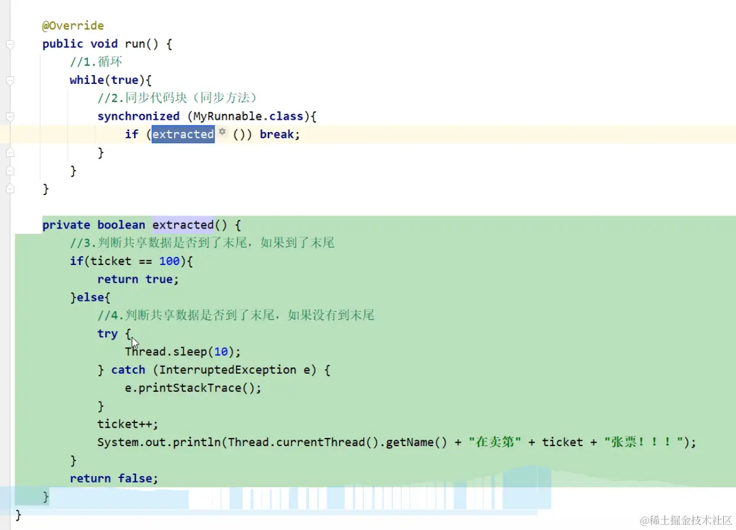Open the gear options beside selected extracted
Screen dimensions: 736x530
tap(222, 133)
